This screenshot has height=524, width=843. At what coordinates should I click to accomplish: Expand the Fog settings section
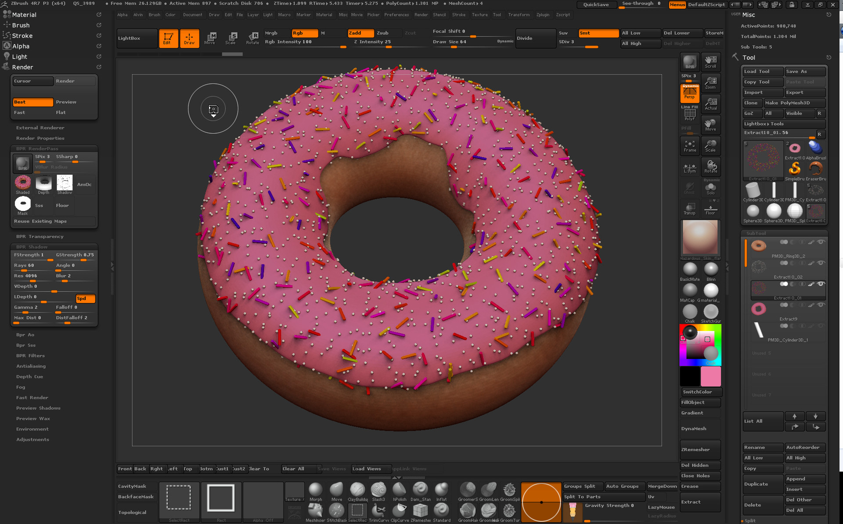(20, 387)
